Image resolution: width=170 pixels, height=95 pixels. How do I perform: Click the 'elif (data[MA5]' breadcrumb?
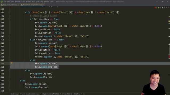coord(71,94)
